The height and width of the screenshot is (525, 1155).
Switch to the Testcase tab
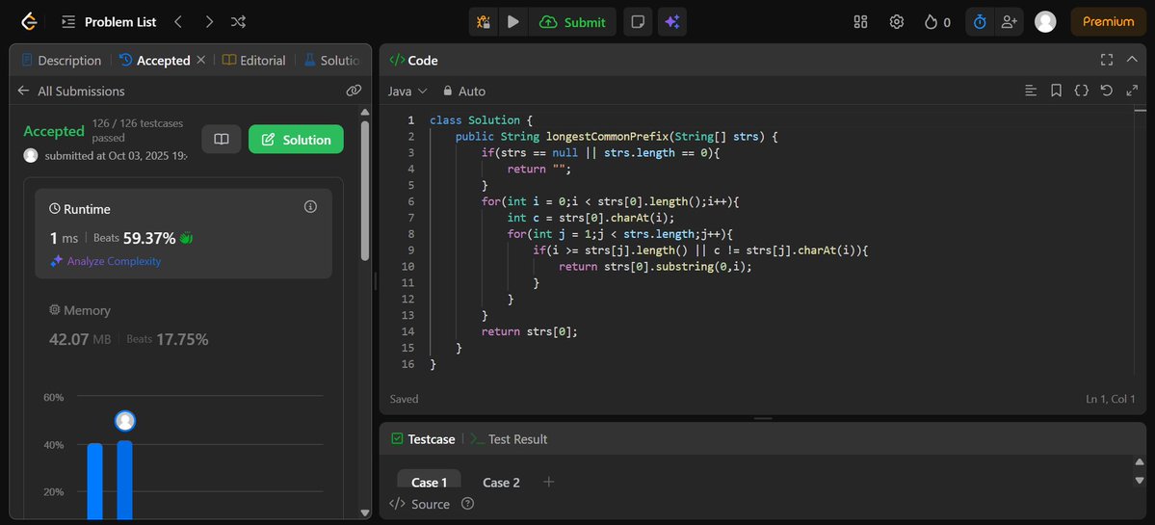coord(423,439)
